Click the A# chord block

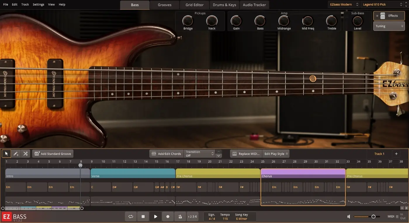point(162,187)
